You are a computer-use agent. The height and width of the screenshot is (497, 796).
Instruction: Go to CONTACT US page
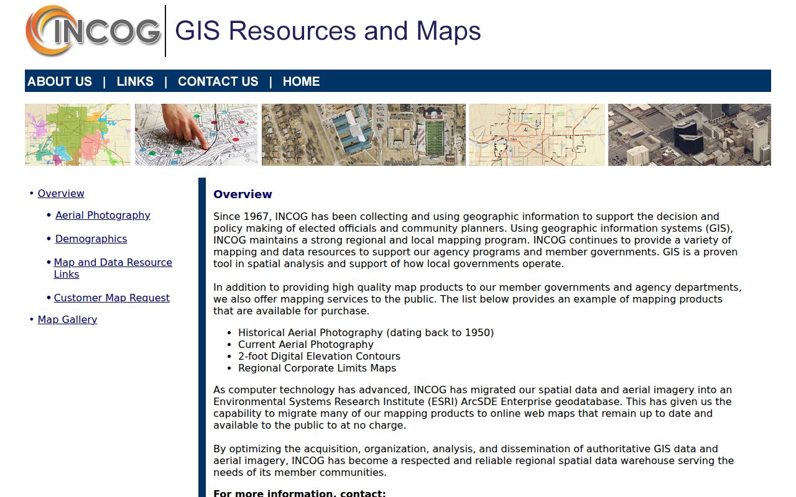click(218, 81)
